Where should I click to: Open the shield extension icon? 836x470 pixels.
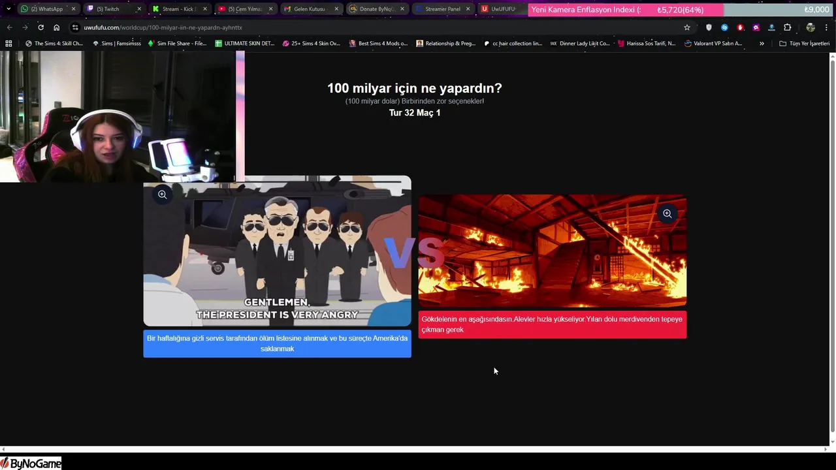point(709,27)
